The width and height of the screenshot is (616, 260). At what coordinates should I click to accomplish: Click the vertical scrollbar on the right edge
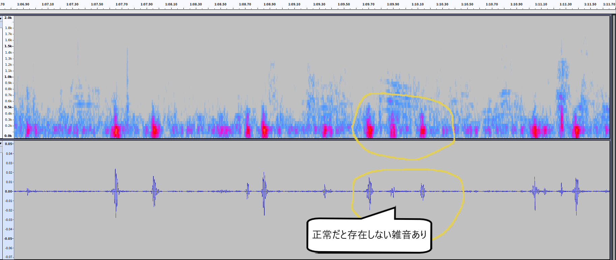coord(613,138)
